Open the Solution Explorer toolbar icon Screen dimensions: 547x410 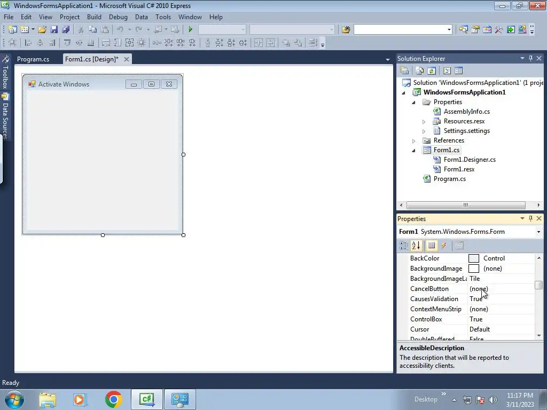tap(463, 30)
